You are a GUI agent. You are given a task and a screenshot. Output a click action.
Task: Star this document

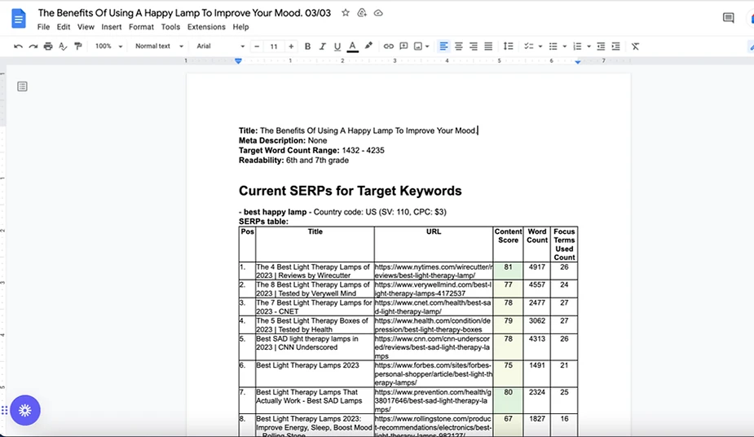346,13
